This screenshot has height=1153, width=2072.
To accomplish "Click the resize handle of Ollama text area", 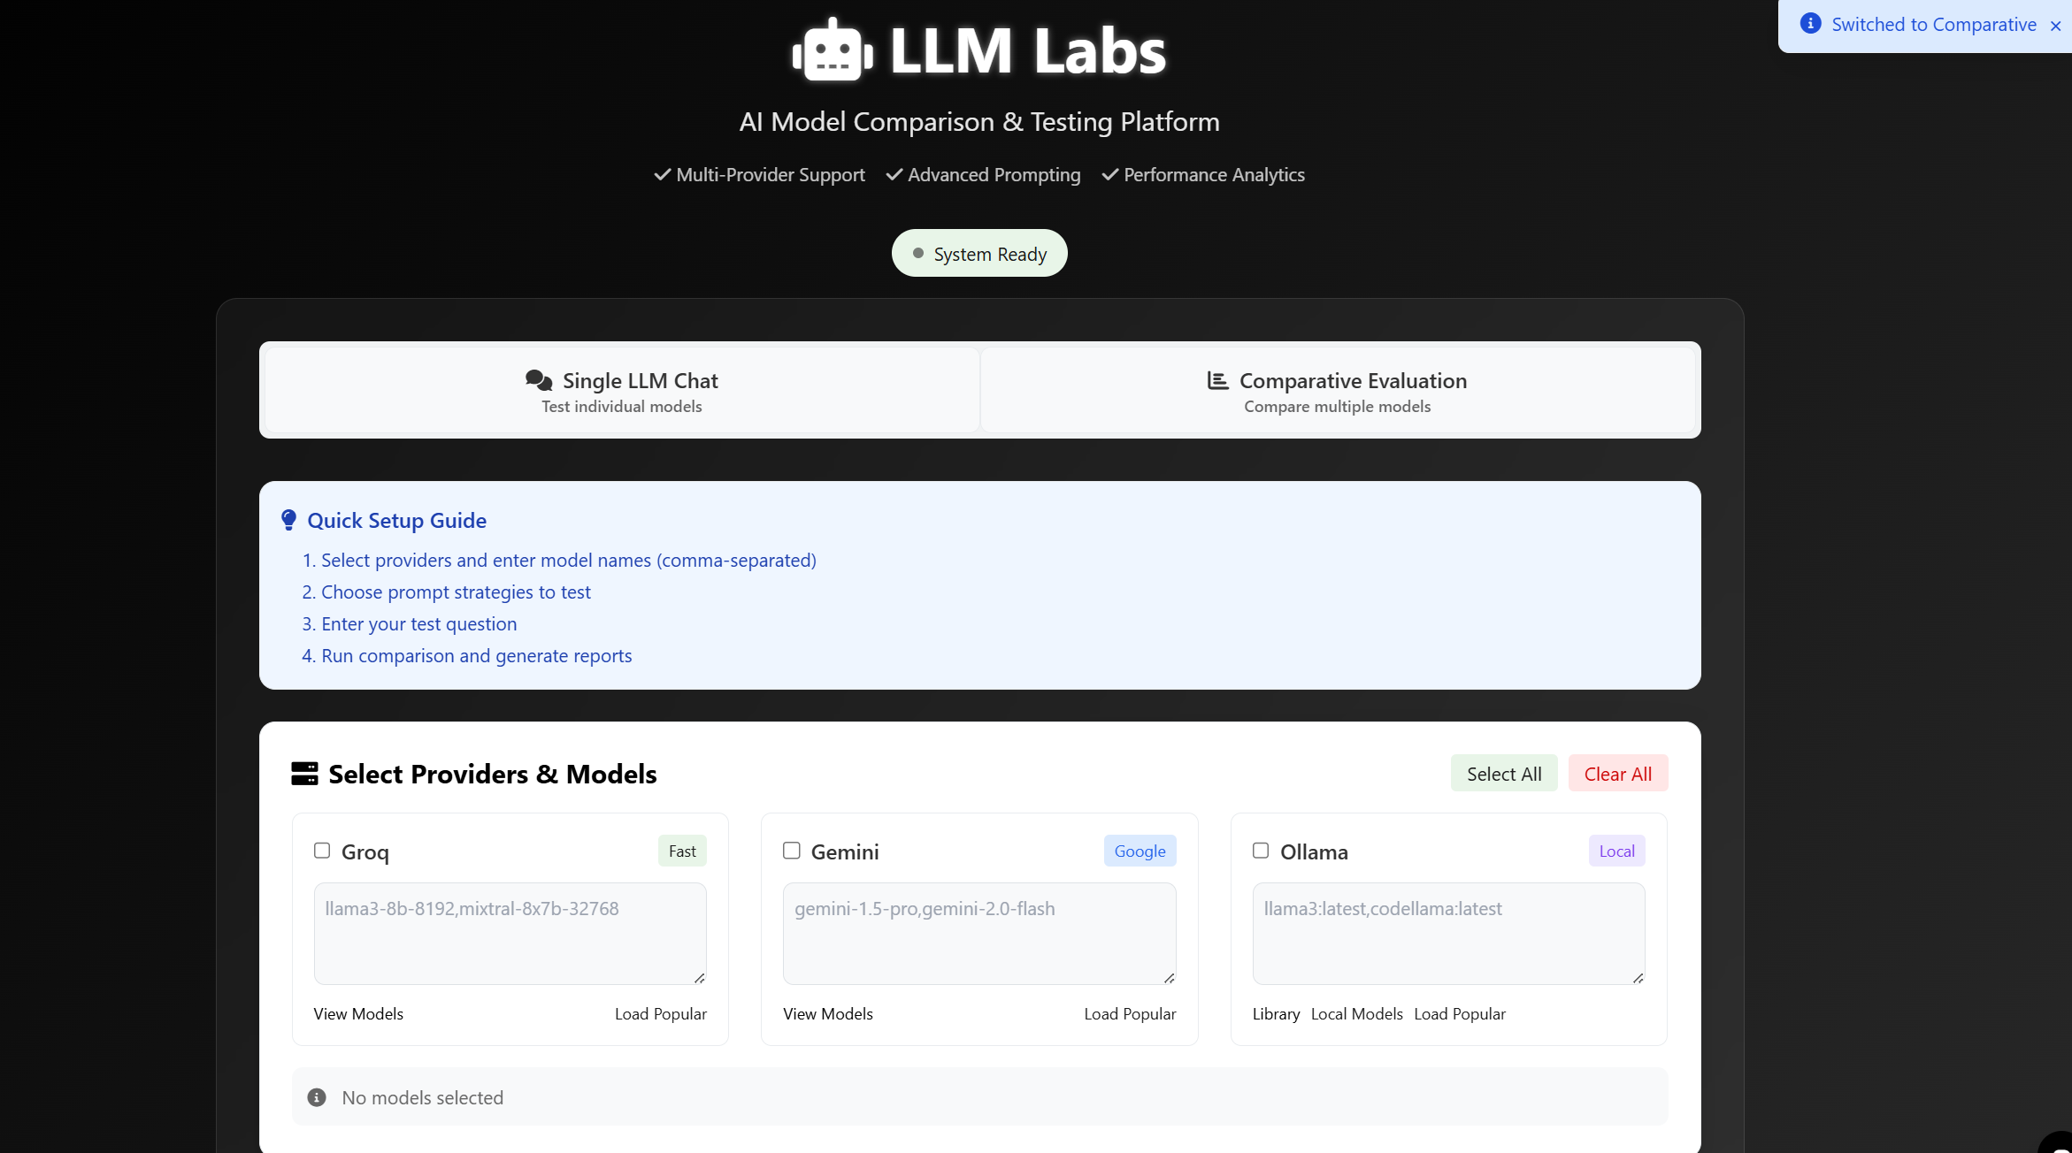I will (1638, 978).
